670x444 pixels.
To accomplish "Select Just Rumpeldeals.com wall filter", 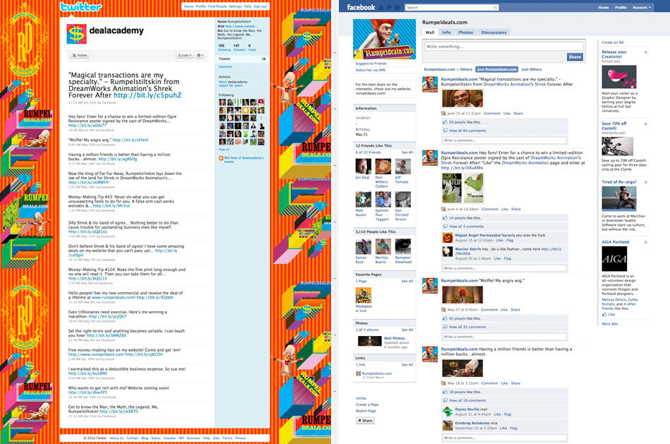I will [x=497, y=69].
